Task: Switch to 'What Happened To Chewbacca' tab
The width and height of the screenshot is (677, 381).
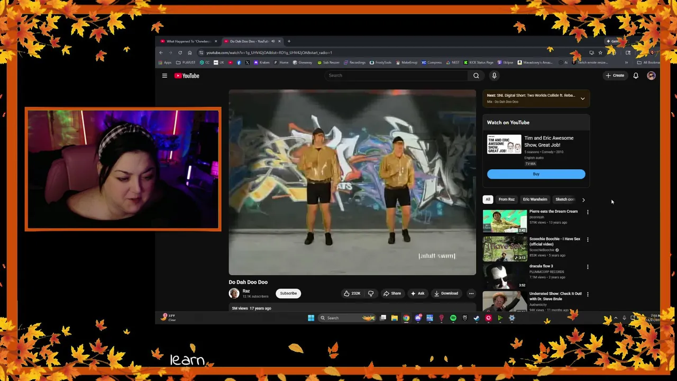Action: [188, 41]
